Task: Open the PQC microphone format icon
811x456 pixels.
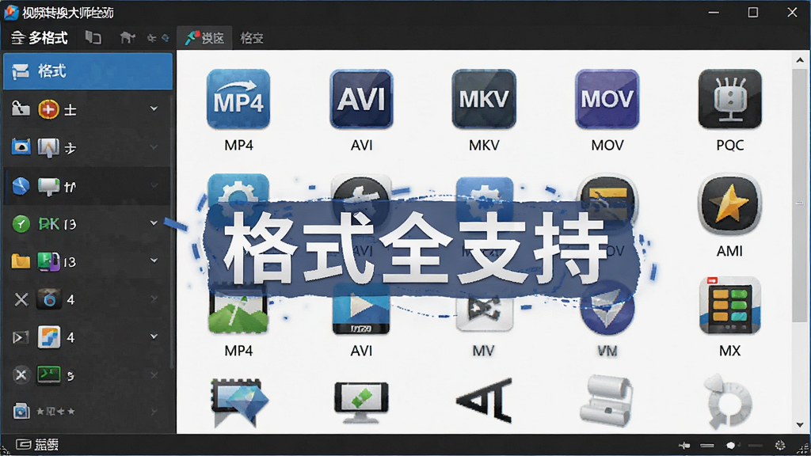Action: click(729, 99)
